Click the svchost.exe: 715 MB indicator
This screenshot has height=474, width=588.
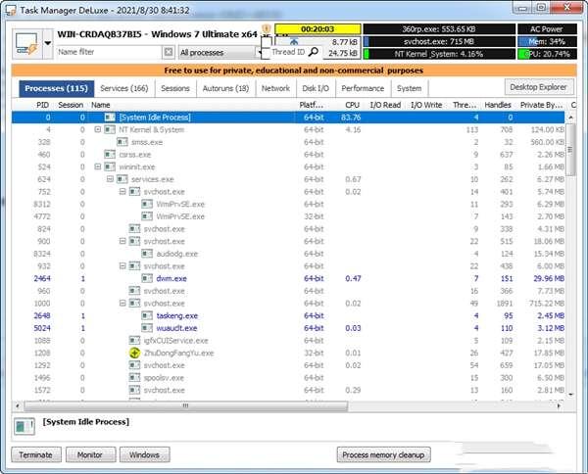point(439,41)
